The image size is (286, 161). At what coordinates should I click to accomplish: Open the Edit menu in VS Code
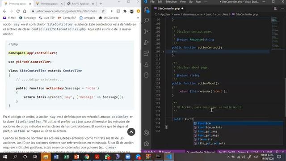click(160, 2)
